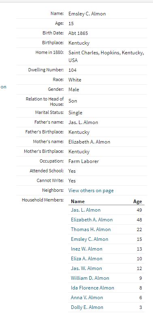The height and width of the screenshot is (313, 153).
Task: Select Anna V. Almon link
Action: click(87, 298)
